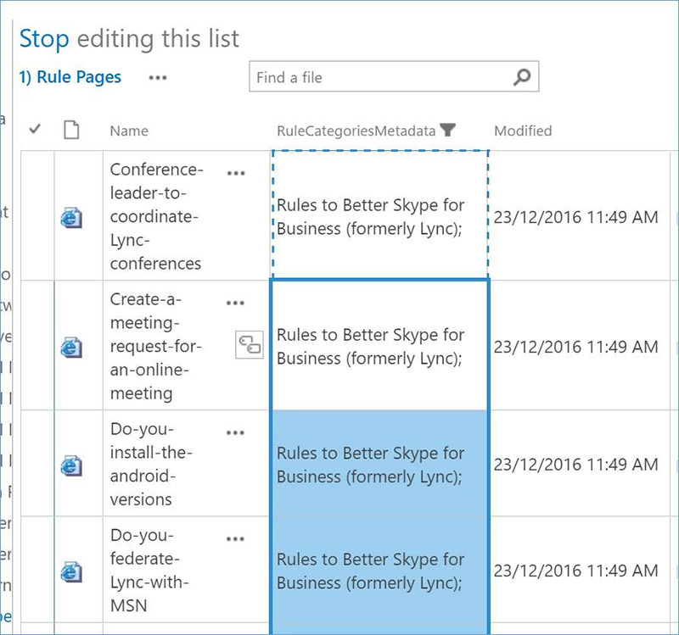
Task: Click the file icon for Conference-leader-to-coordinate-Lync-conferences
Action: point(71,218)
